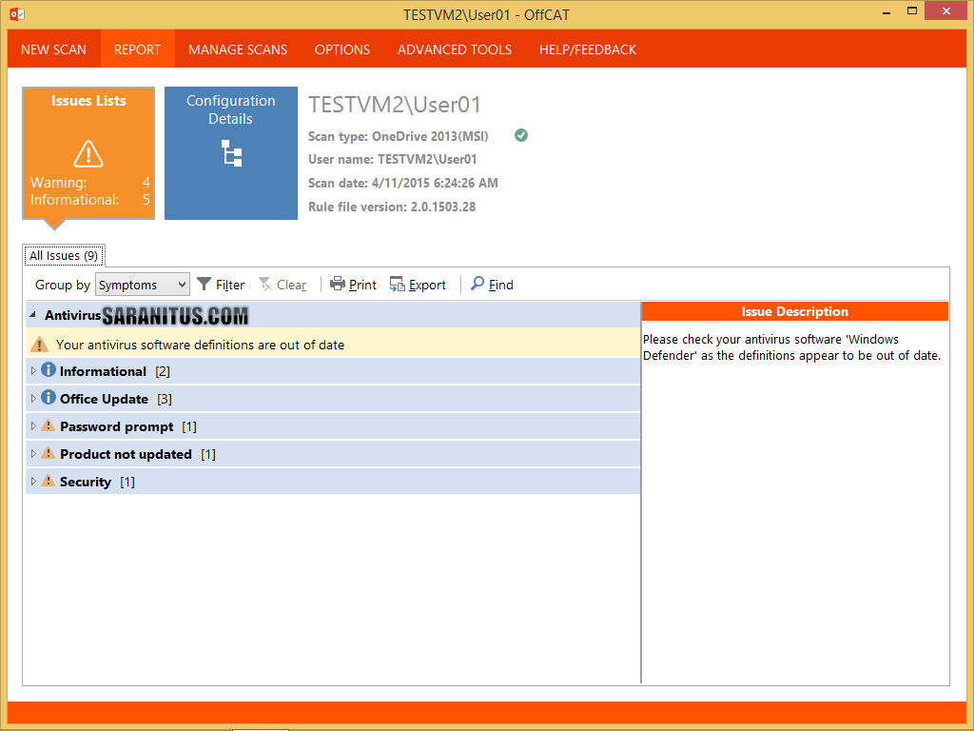Open the Configuration Details tile

pos(231,153)
